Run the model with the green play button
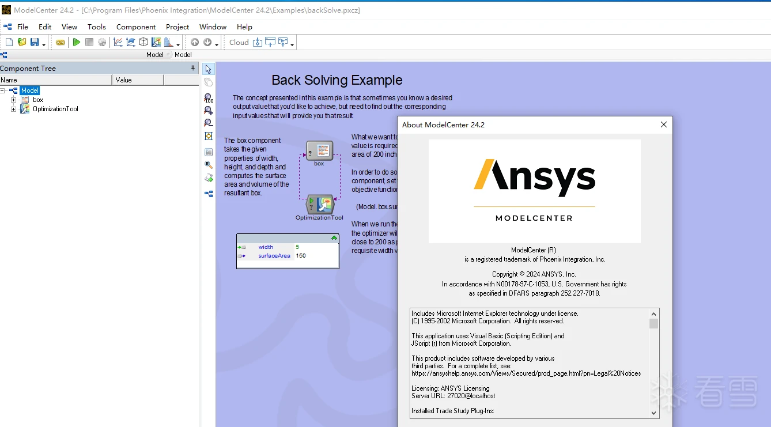 point(76,42)
